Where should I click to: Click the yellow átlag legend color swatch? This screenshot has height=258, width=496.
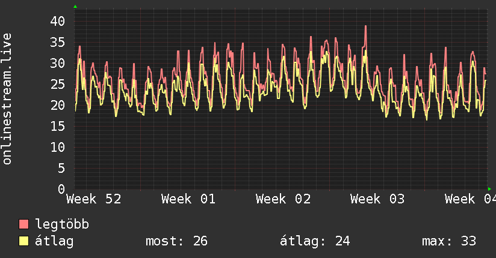(x=24, y=241)
